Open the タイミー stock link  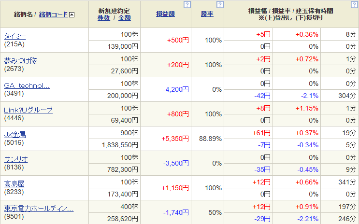15,36
